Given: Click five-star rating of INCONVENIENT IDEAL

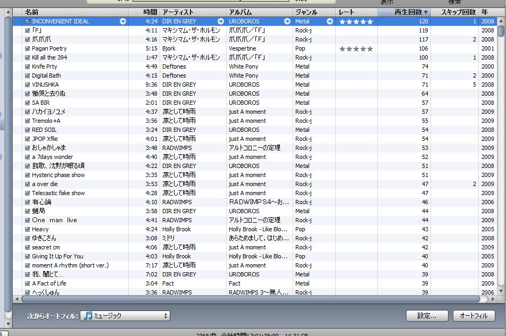Looking at the screenshot, I should (356, 22).
